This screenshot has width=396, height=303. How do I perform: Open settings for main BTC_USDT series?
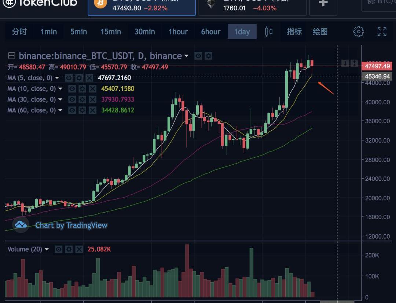click(208, 56)
